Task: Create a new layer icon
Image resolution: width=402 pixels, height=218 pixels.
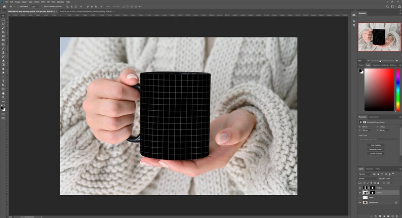Action: pos(392,216)
